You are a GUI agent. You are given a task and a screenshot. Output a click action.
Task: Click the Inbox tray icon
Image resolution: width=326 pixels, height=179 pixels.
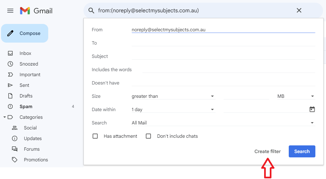10,53
